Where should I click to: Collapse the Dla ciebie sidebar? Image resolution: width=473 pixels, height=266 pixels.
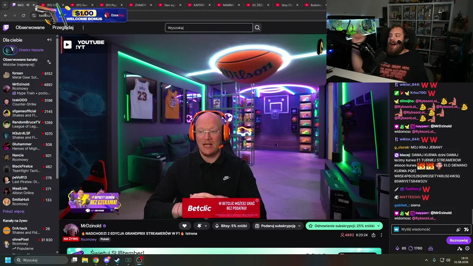pos(49,40)
